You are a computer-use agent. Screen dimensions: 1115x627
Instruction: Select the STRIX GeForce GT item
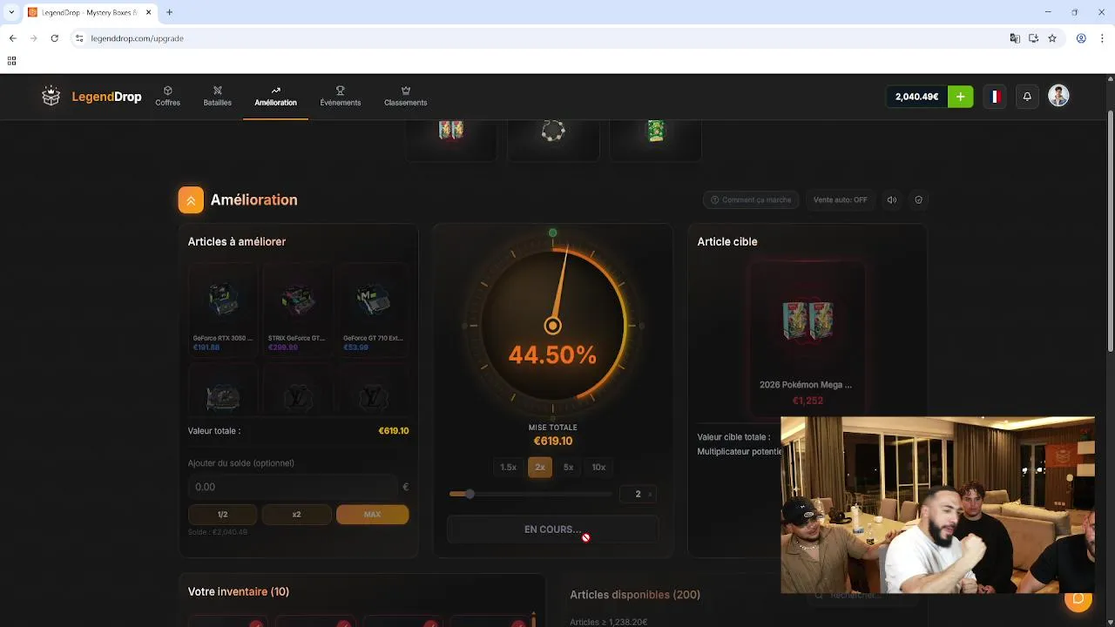296,312
